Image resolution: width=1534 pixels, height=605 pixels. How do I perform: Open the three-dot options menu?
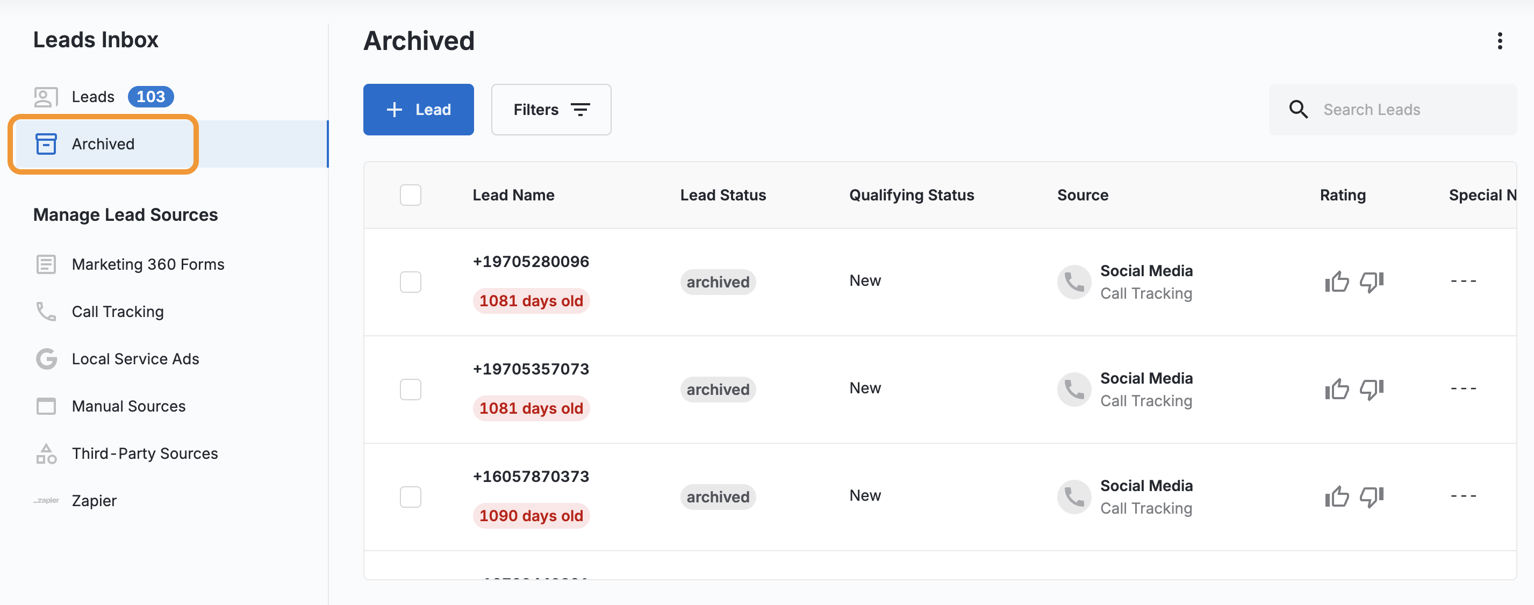[x=1500, y=41]
